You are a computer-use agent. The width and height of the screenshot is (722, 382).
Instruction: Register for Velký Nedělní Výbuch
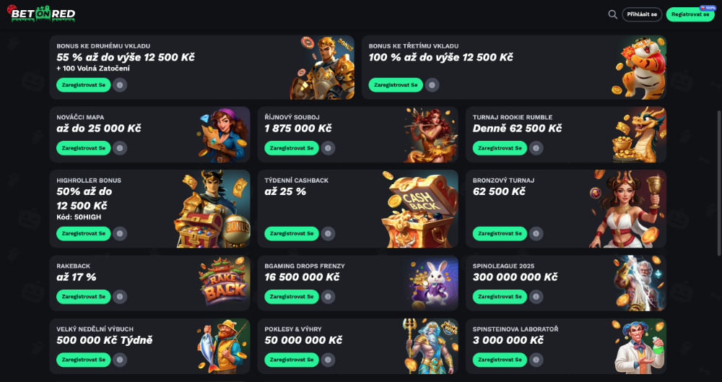click(x=83, y=360)
